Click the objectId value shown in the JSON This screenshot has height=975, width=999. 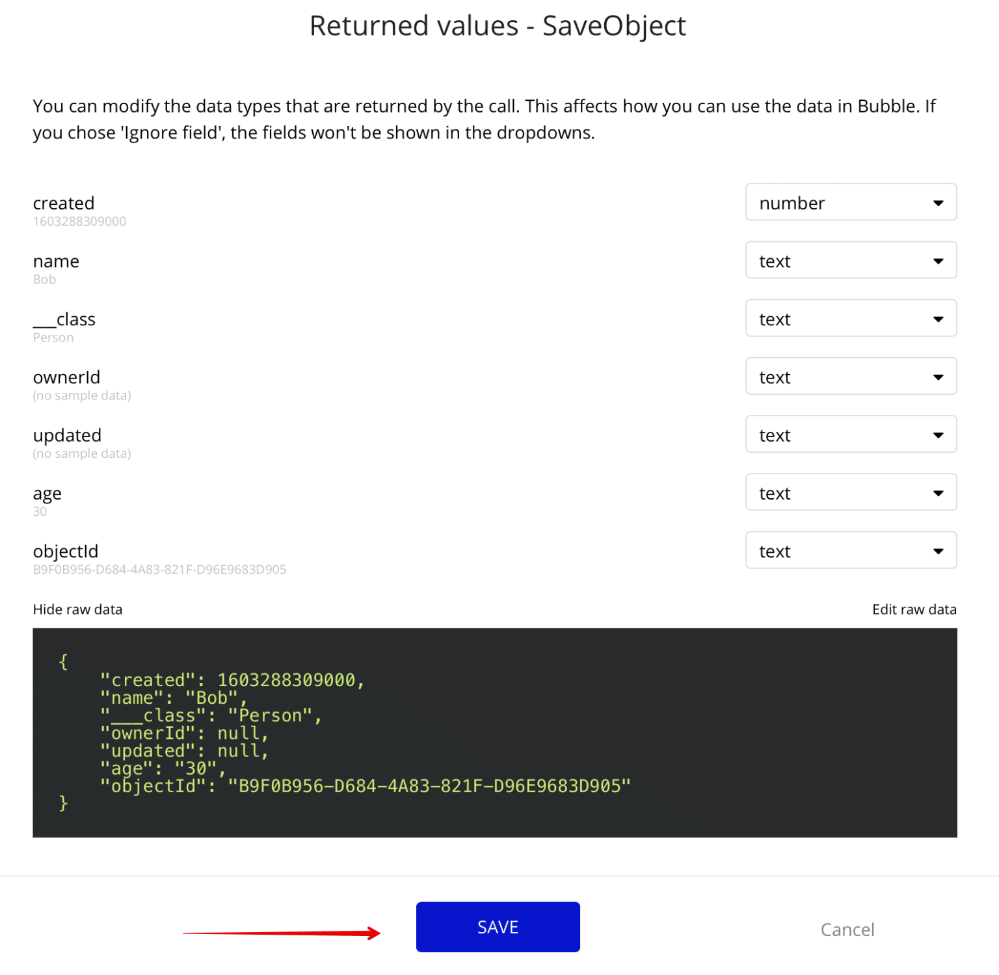click(x=428, y=785)
